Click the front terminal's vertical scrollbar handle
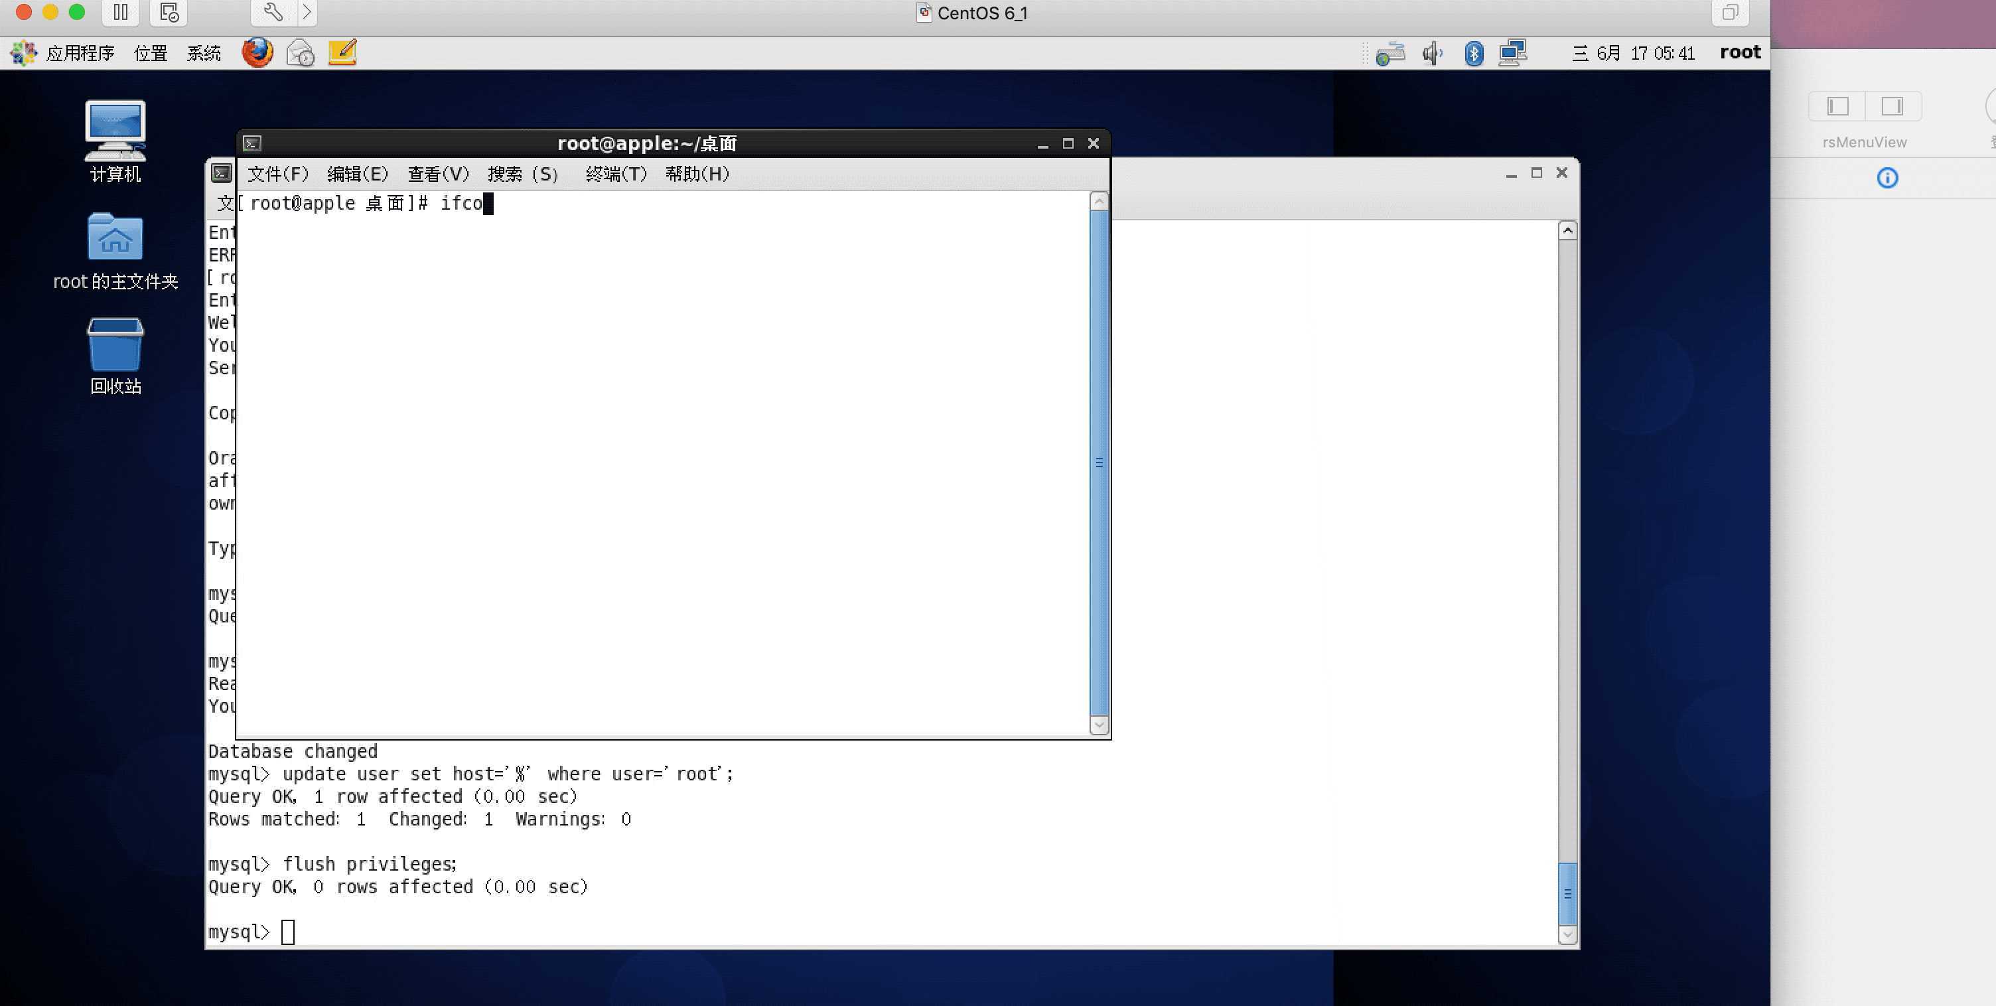 click(1099, 463)
